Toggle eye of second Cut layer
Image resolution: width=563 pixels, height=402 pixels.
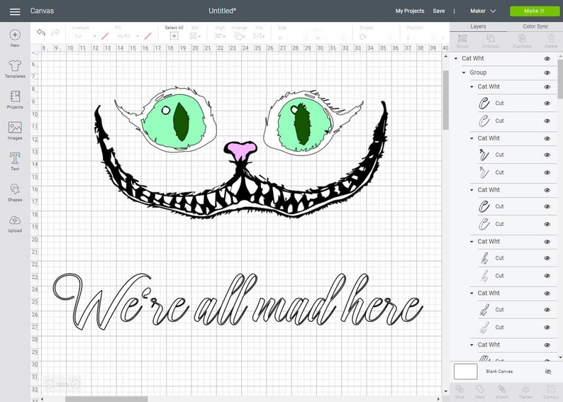coord(547,121)
